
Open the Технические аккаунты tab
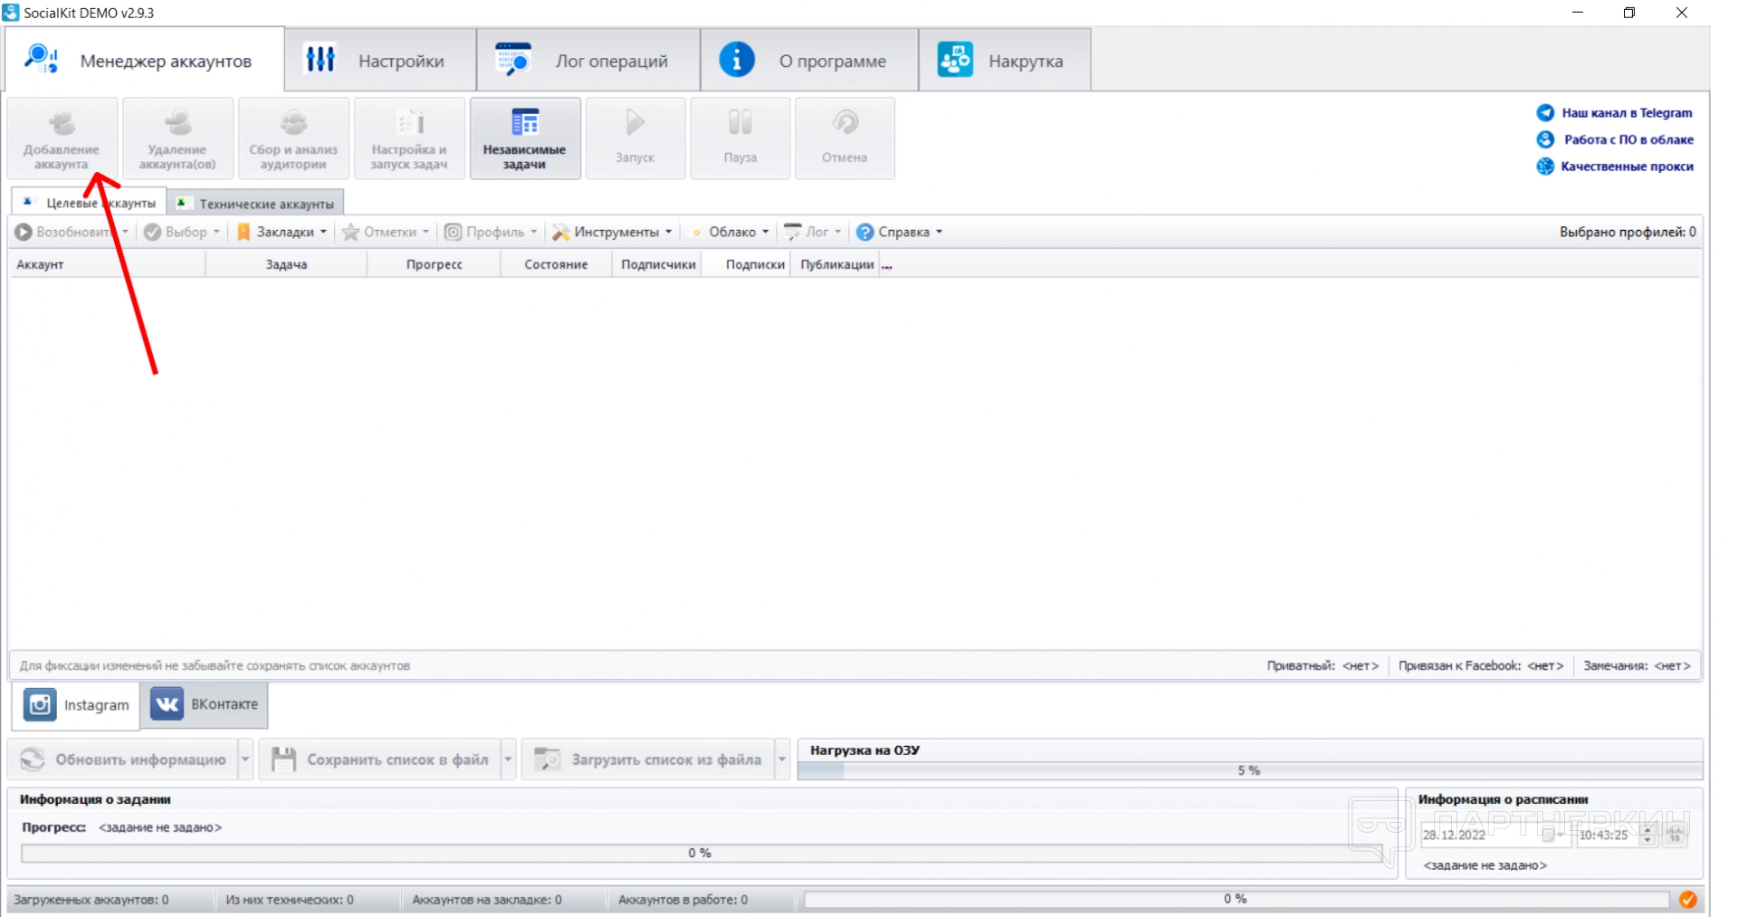(257, 204)
